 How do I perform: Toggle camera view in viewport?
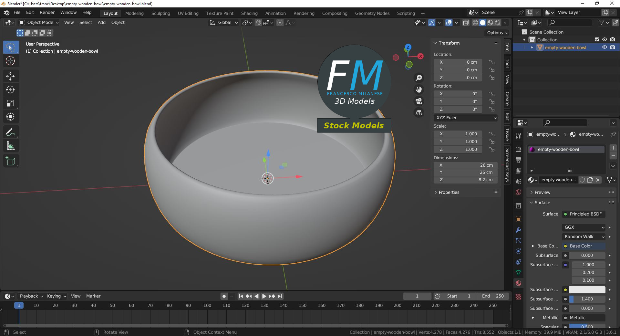(x=419, y=101)
